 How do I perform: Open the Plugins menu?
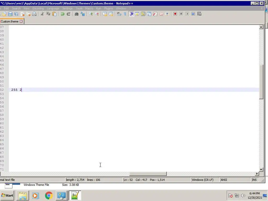tap(109, 8)
